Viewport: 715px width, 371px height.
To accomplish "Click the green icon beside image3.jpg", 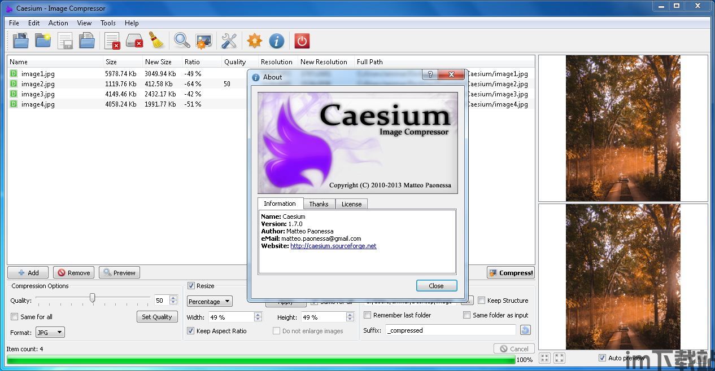I will click(14, 94).
